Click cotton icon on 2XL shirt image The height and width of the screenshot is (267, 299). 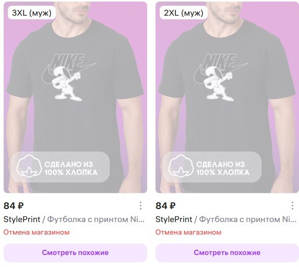181,166
